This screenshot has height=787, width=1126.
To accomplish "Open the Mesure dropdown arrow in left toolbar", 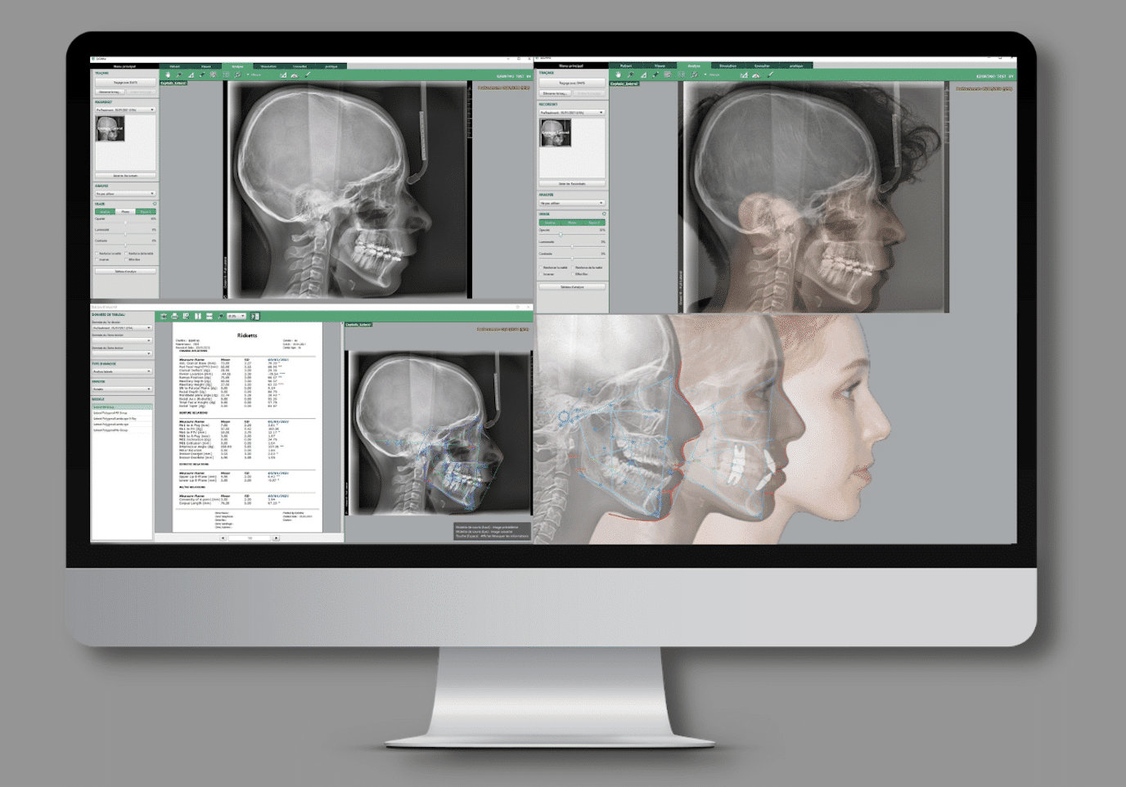I will [248, 74].
